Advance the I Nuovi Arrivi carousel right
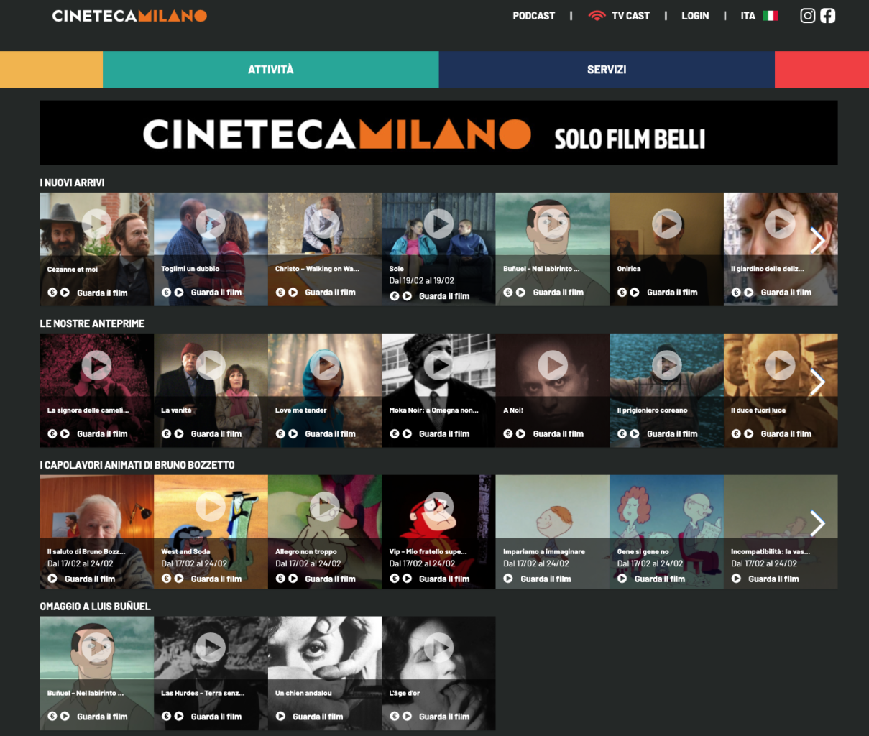The height and width of the screenshot is (736, 869). click(817, 241)
